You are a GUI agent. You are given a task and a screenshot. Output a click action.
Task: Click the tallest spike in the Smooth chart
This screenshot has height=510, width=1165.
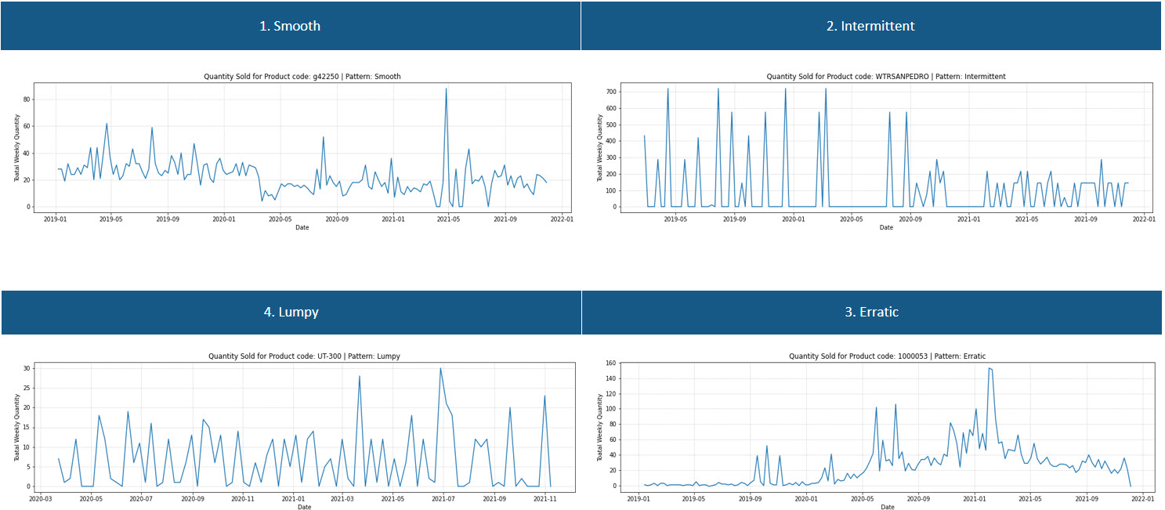447,89
